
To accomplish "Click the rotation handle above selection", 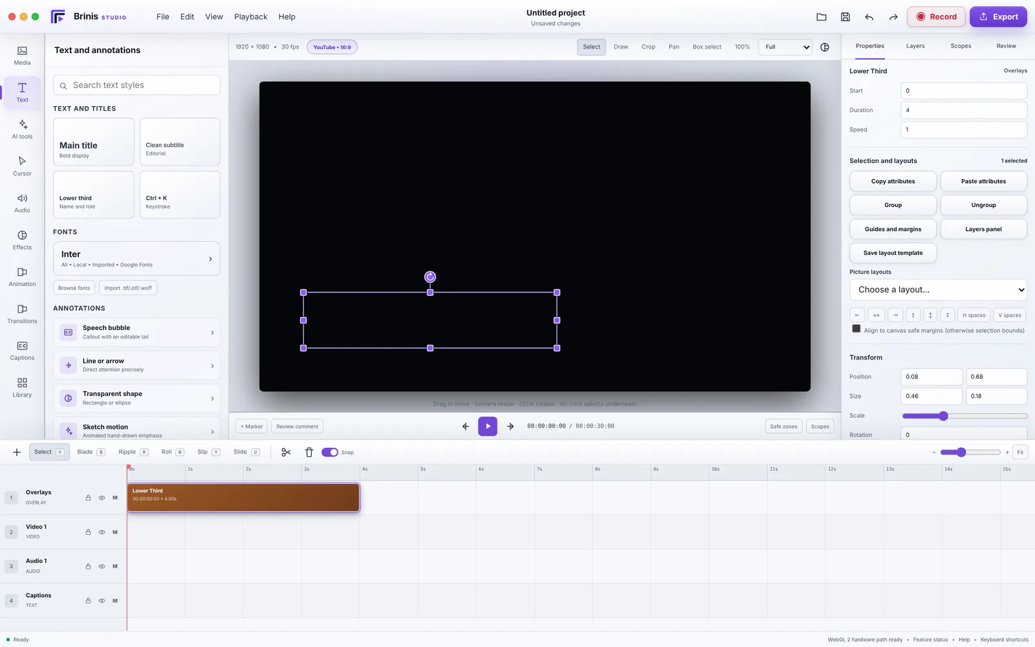I will (430, 277).
